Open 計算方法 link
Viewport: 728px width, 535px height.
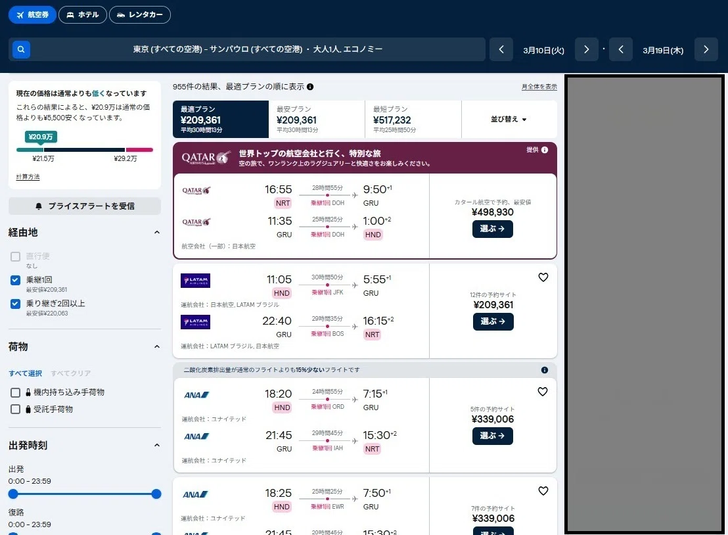pyautogui.click(x=28, y=177)
